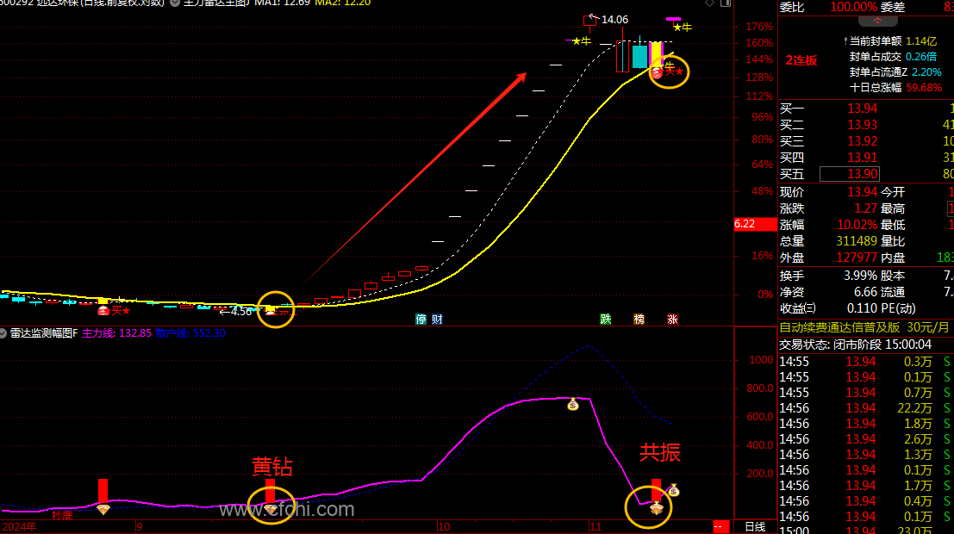Select the 买一 13.94 bid row
This screenshot has height=534, width=954.
coord(866,109)
